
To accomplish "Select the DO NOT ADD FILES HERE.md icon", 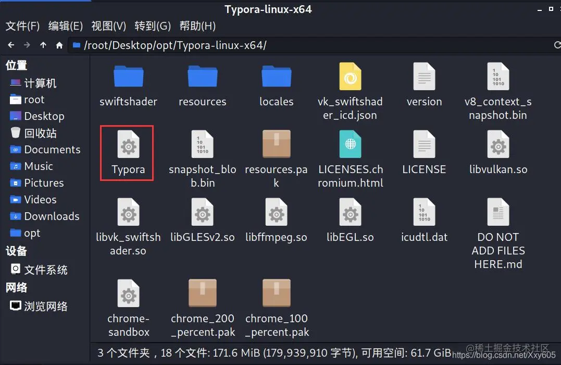I will pyautogui.click(x=498, y=212).
